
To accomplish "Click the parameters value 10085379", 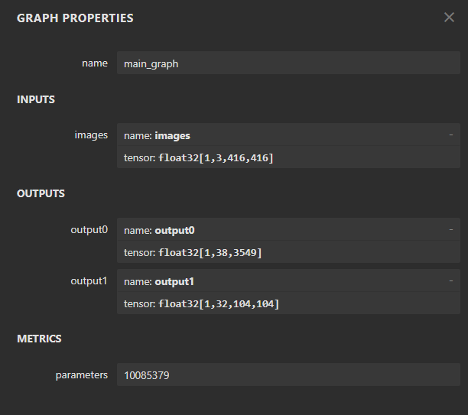I will click(x=151, y=375).
